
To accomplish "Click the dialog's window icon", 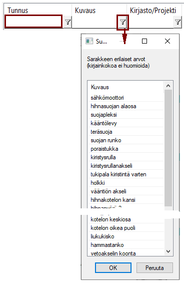I will click(89, 42).
